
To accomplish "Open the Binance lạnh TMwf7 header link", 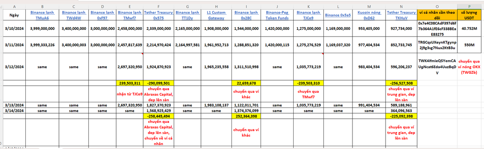I will (x=129, y=15).
